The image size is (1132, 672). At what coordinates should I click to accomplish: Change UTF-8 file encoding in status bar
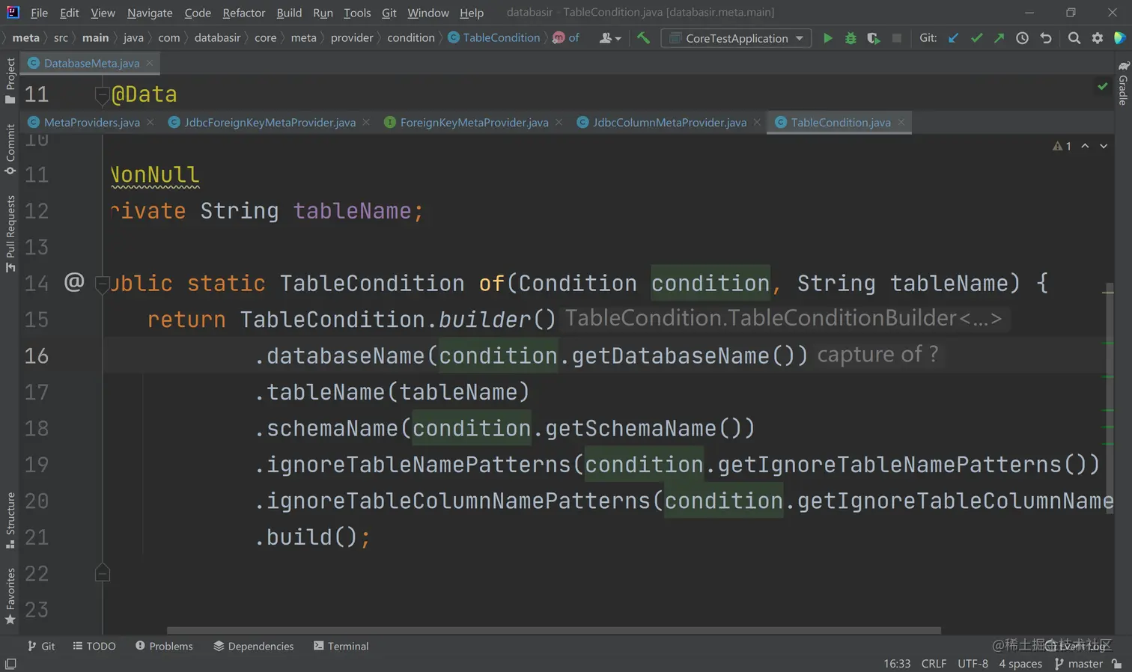(973, 664)
